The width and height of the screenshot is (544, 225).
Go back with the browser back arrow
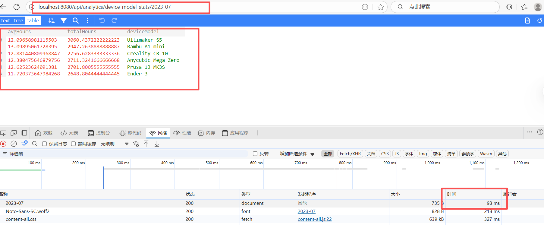[x=3, y=7]
